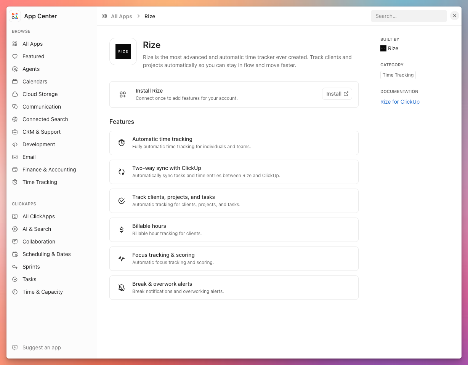Click the Break & overwork alerts bell icon
The image size is (468, 365).
(122, 288)
